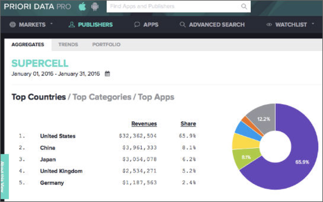This screenshot has width=323, height=202.
Task: Click the 2.4% share table cell
Action: click(x=189, y=182)
